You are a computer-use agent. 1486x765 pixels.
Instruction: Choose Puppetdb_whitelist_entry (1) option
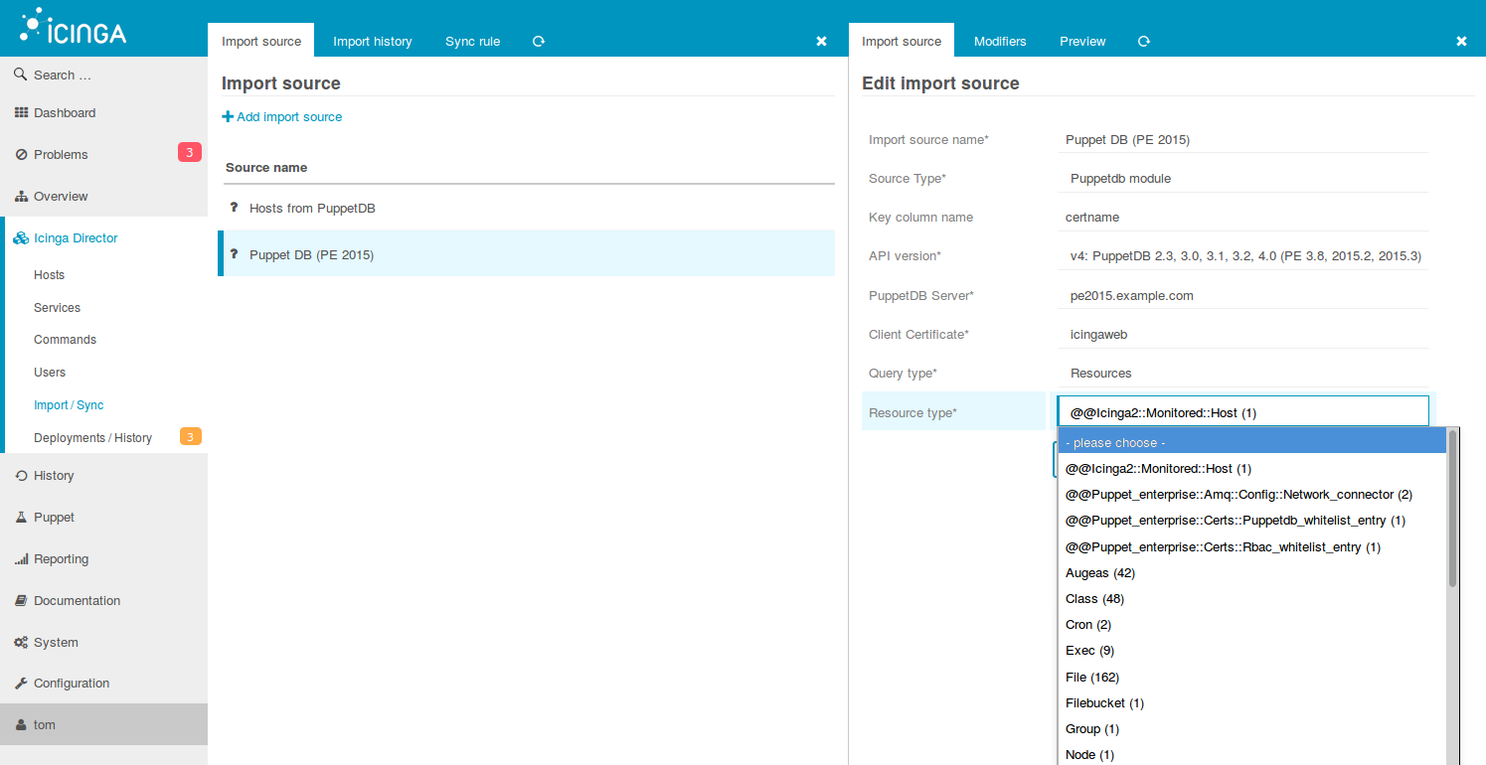(x=1251, y=520)
